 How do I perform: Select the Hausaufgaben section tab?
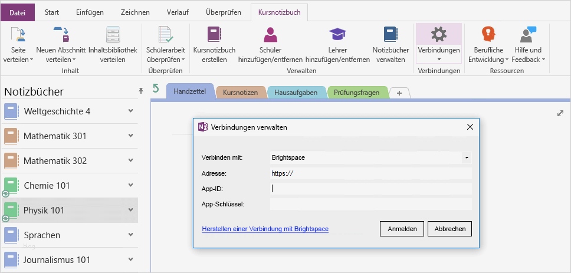296,93
